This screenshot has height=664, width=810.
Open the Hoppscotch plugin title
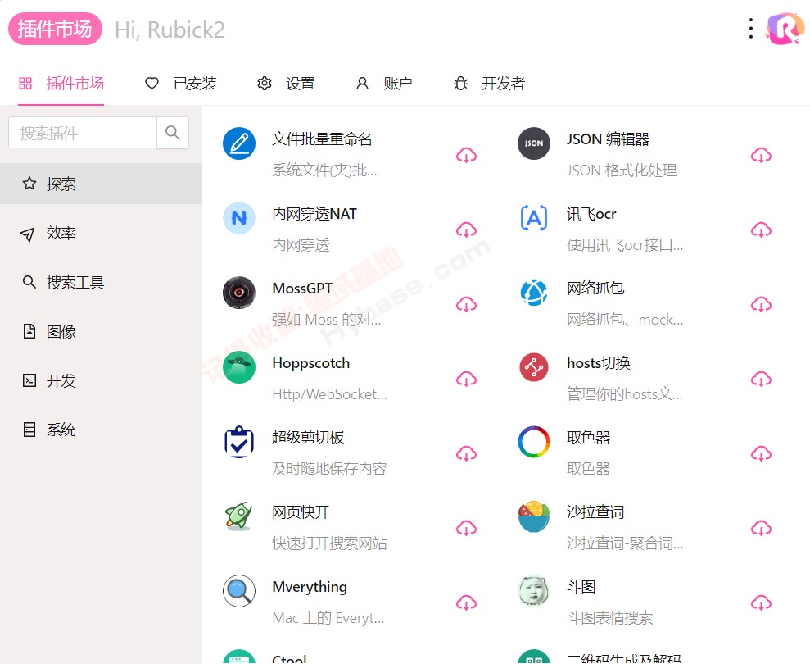311,363
